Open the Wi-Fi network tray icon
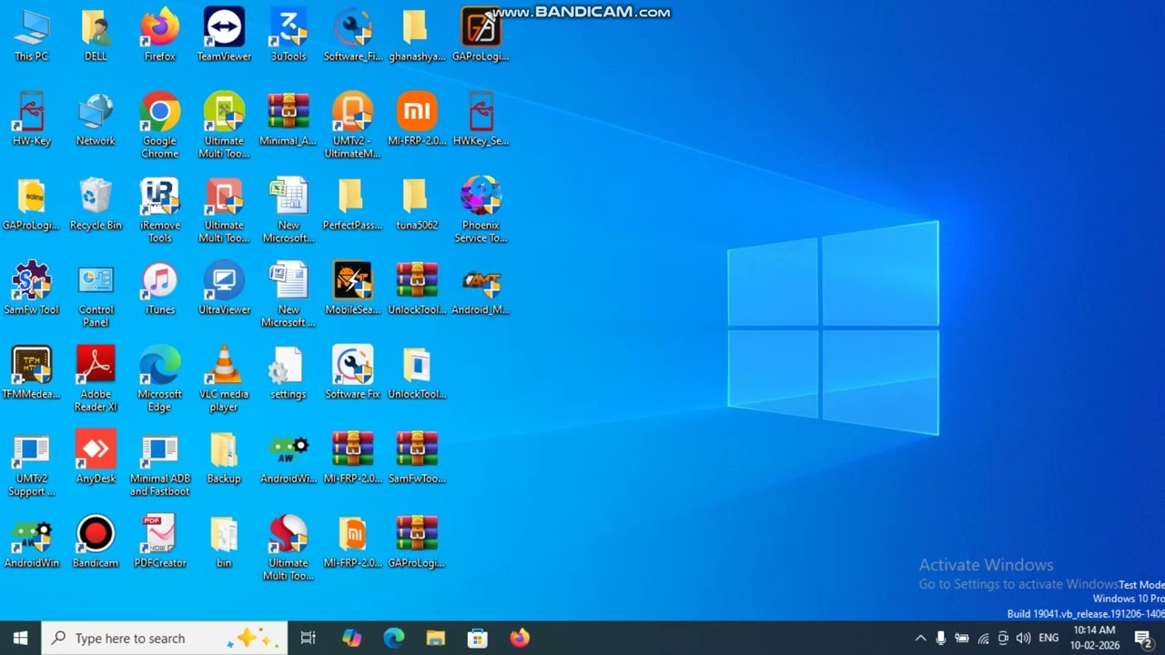 click(x=983, y=638)
